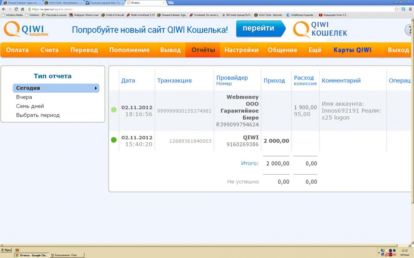Click the QIWI Кошелек logo at top left
414x258 pixels.
click(26, 30)
